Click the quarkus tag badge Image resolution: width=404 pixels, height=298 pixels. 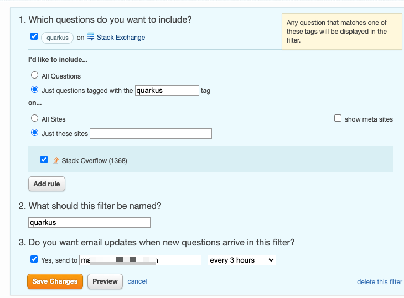(x=58, y=38)
